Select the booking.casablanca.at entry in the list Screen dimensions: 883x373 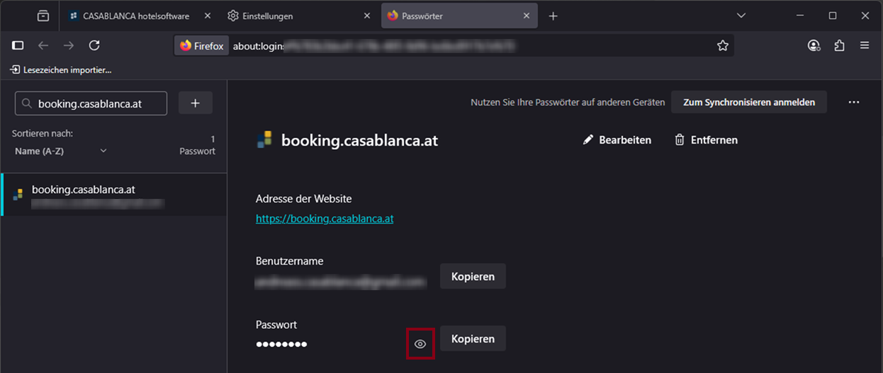tap(113, 195)
